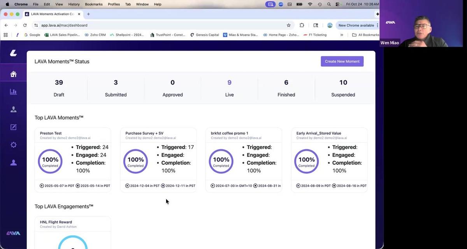Filter by the Live status count
This screenshot has height=249, width=467.
coord(229,88)
